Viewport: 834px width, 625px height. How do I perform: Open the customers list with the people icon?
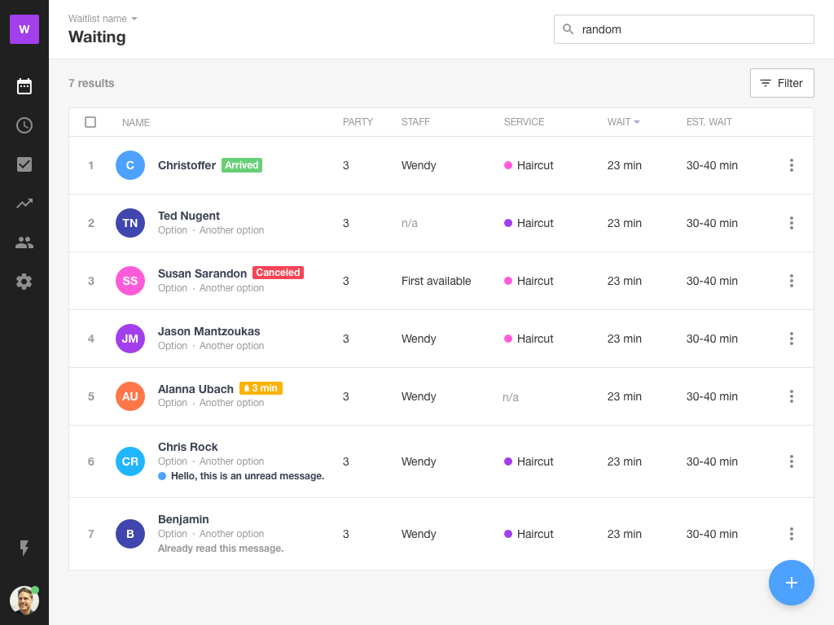point(24,243)
